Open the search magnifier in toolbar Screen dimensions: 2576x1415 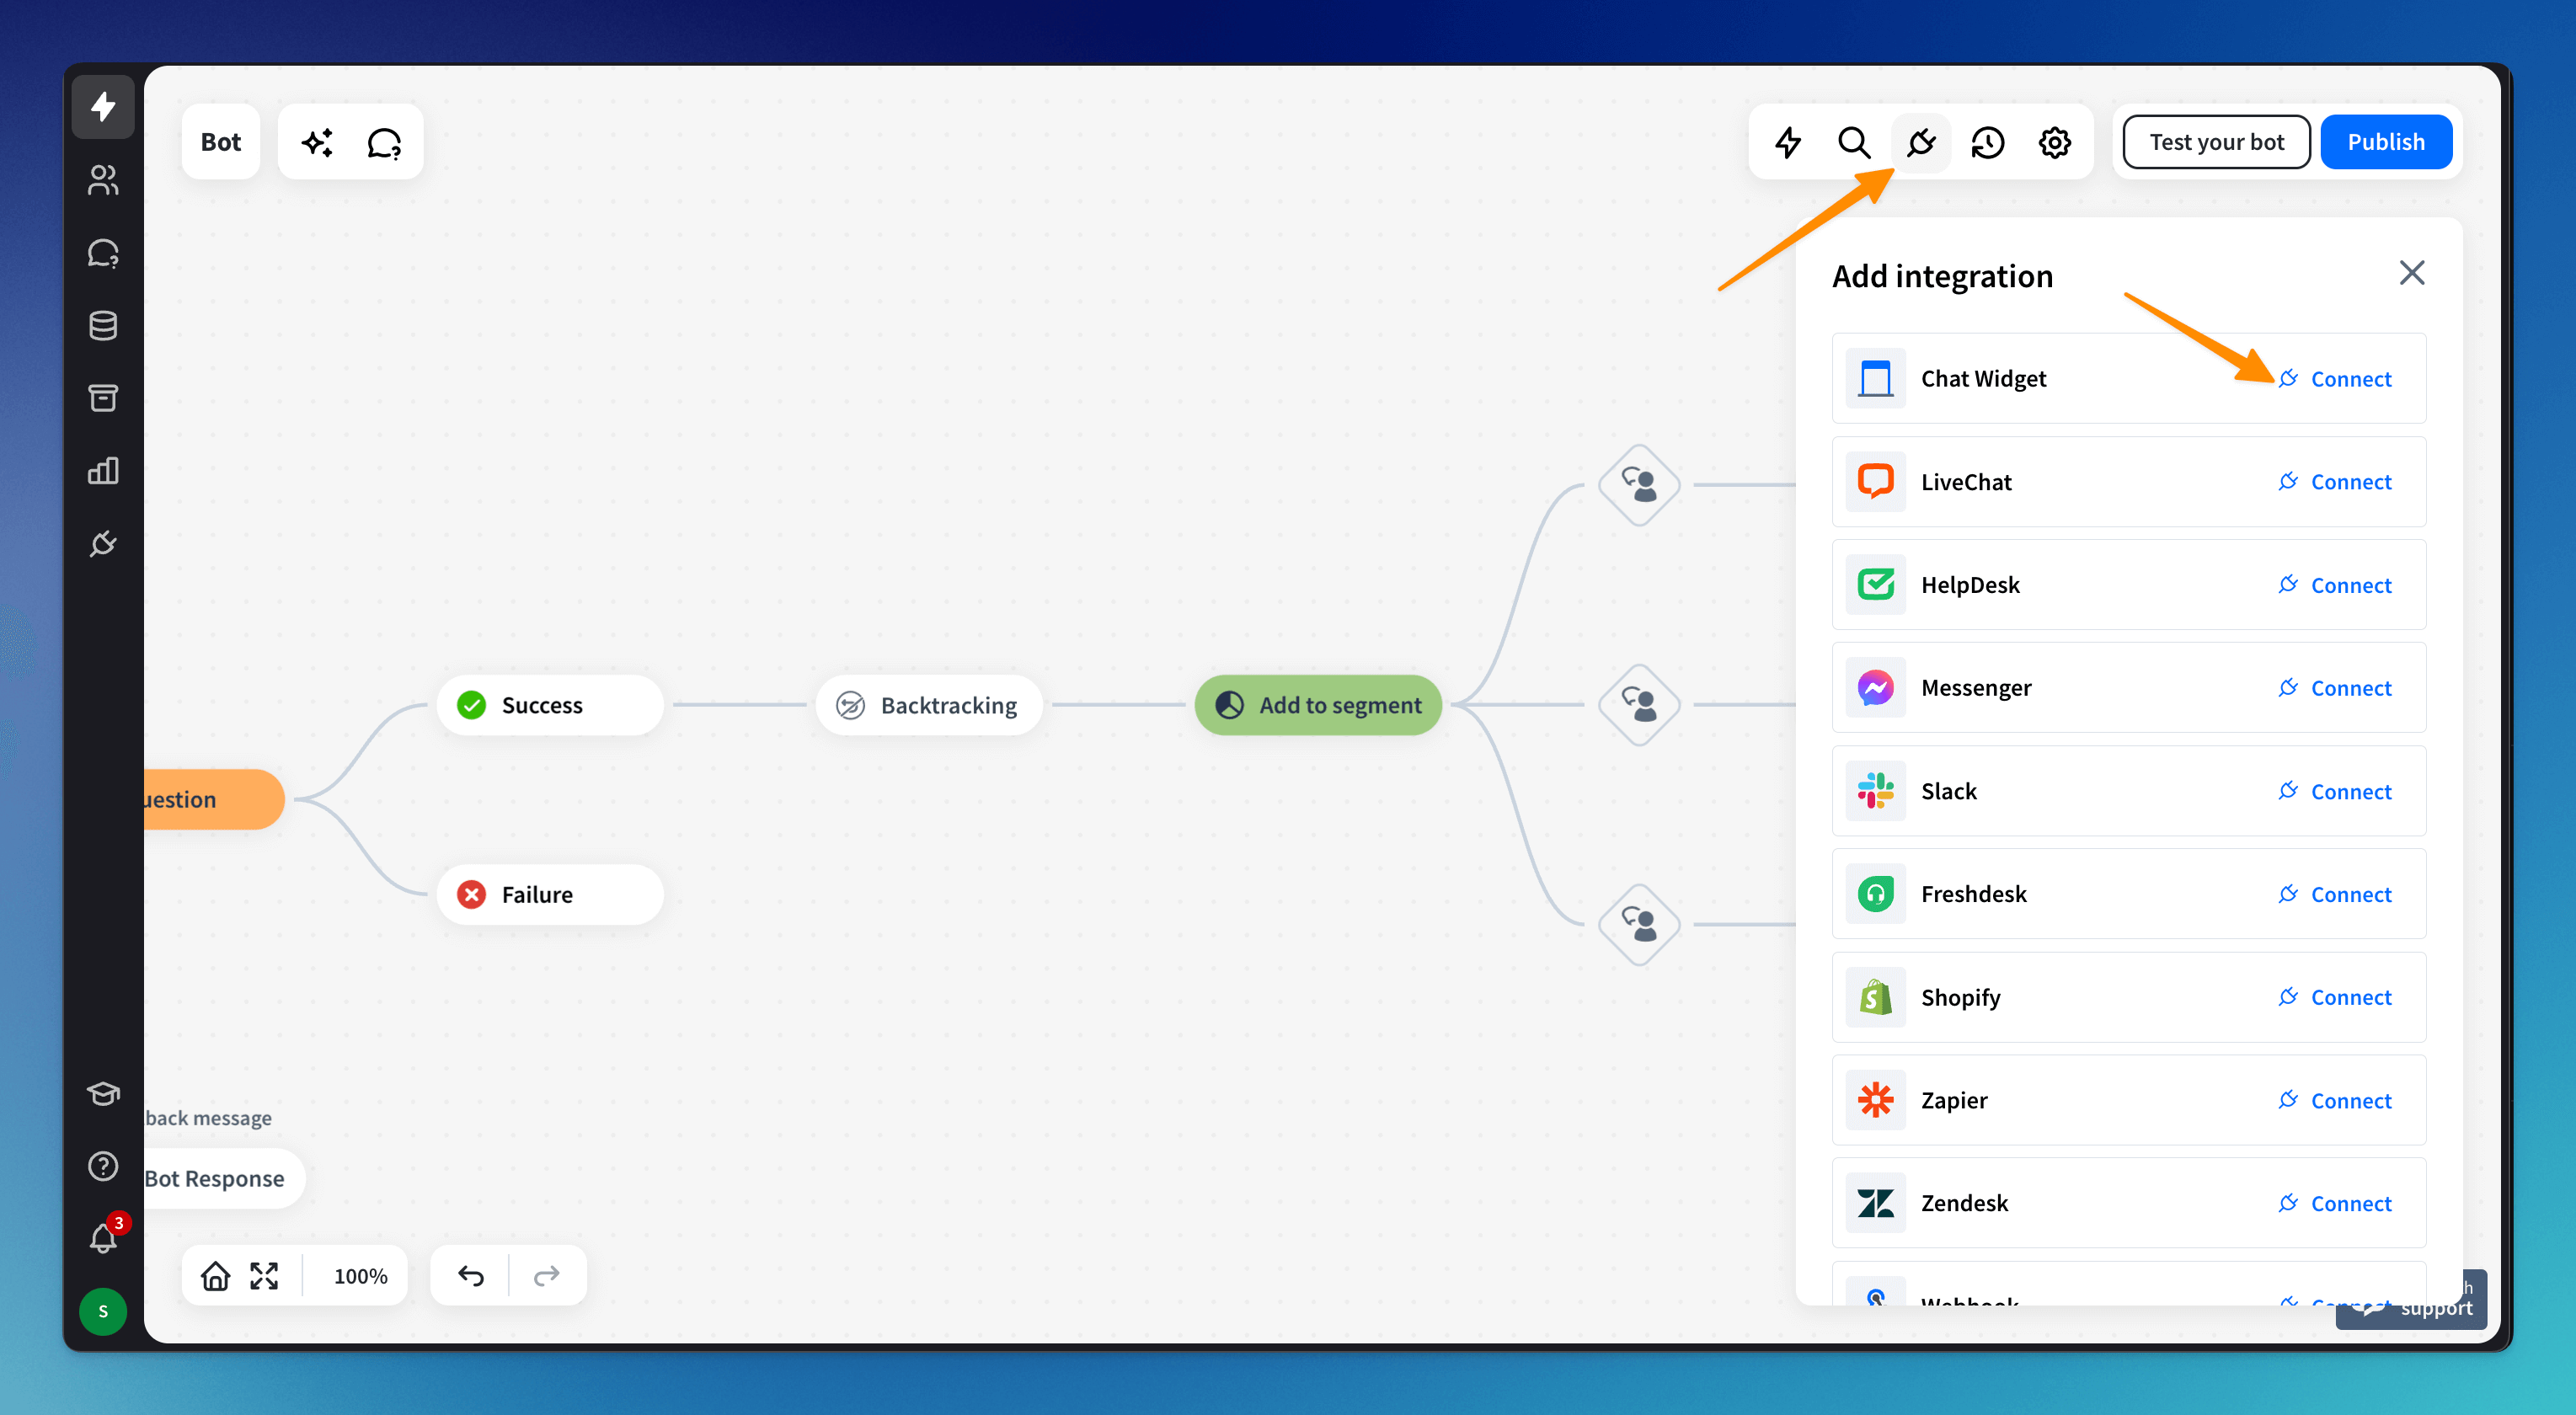coord(1853,142)
